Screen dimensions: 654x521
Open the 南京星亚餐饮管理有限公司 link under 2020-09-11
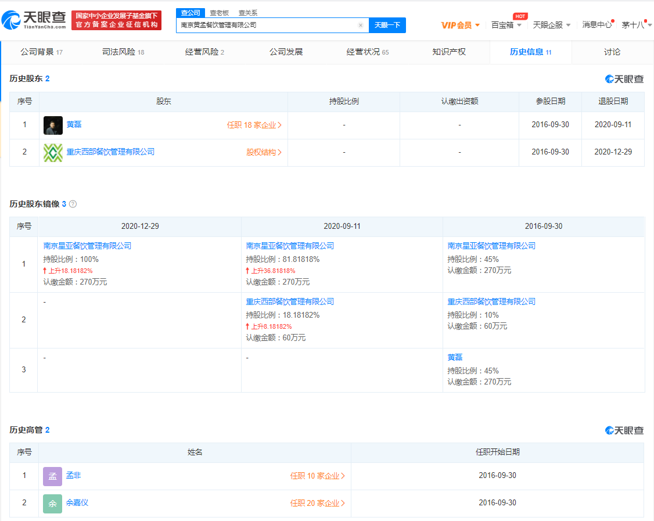coord(290,246)
